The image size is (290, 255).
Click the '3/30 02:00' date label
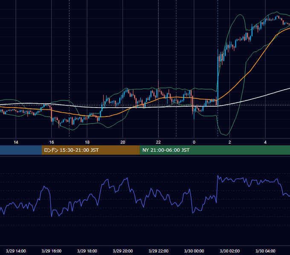(229, 251)
